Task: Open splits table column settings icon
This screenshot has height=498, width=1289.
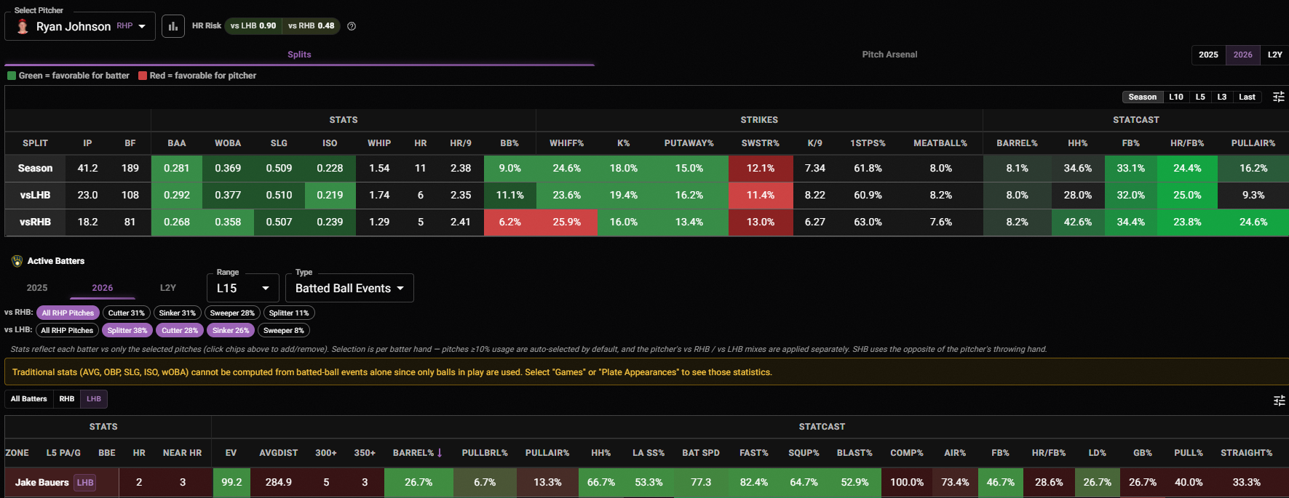Action: (x=1279, y=97)
